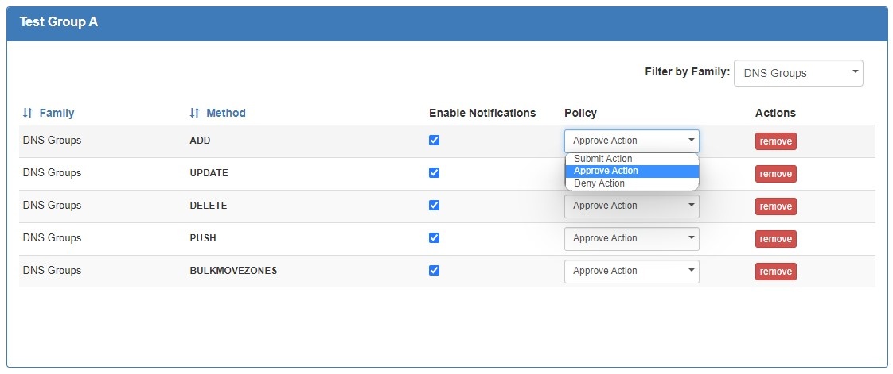
Task: Toggle PUSH row notifications checkbox
Action: [x=434, y=238]
